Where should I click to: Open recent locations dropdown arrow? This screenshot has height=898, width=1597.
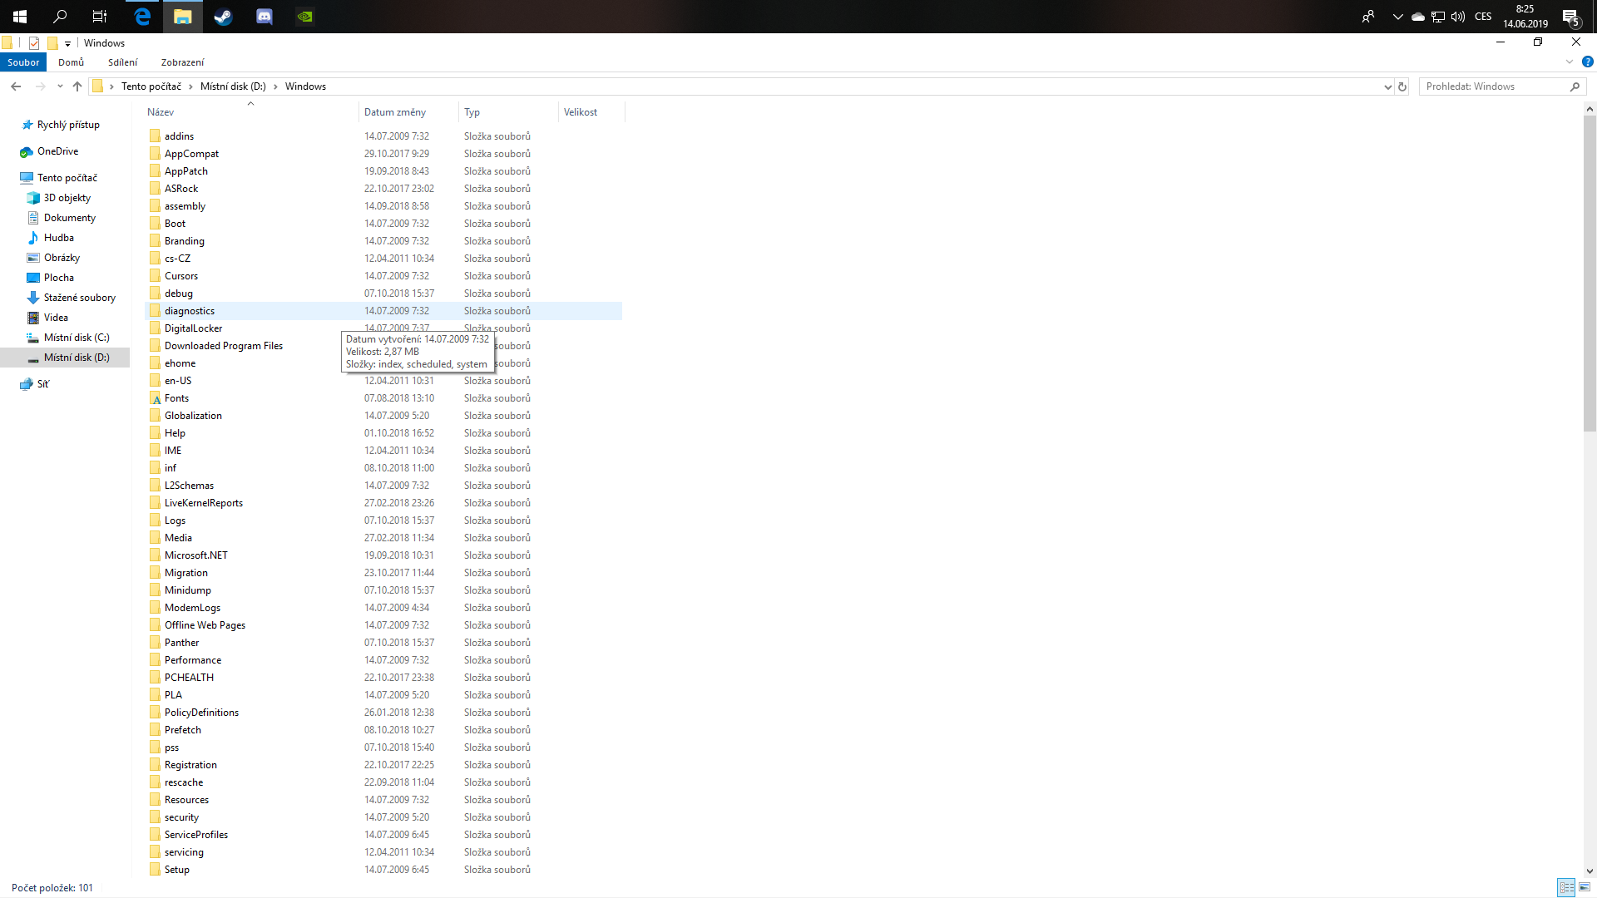pyautogui.click(x=60, y=86)
